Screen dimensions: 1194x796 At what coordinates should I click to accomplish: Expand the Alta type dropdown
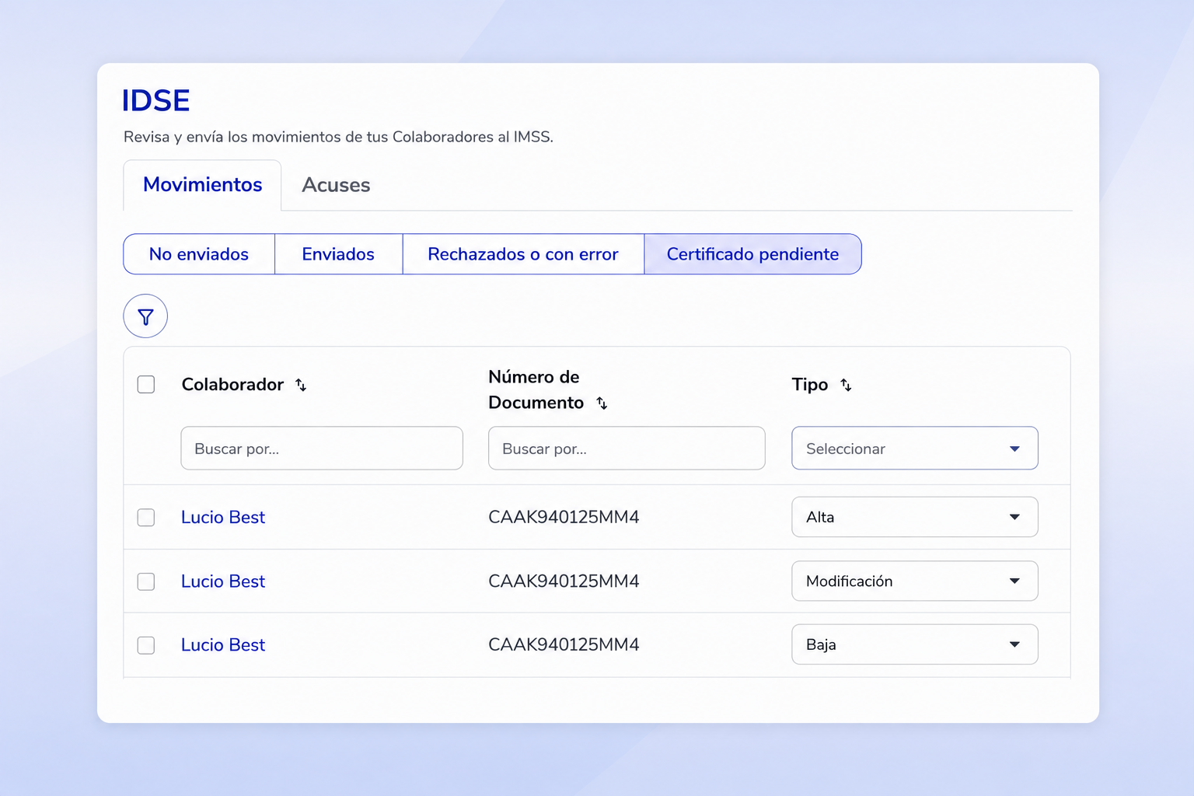915,517
